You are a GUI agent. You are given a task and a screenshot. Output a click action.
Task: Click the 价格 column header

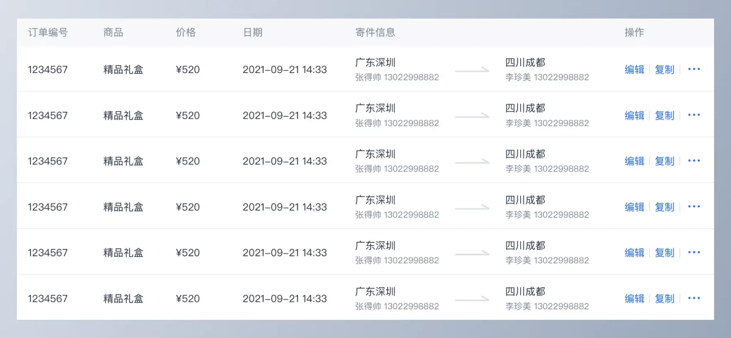coord(186,32)
